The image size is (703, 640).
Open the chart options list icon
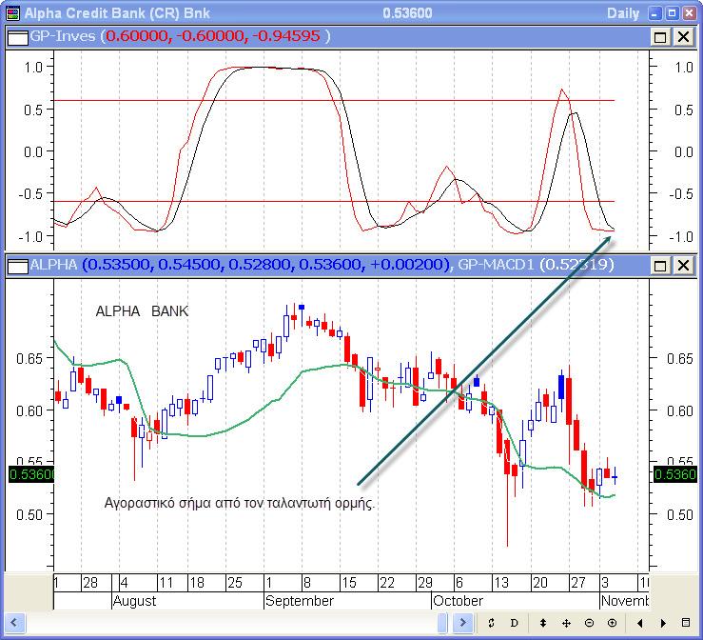click(x=686, y=623)
